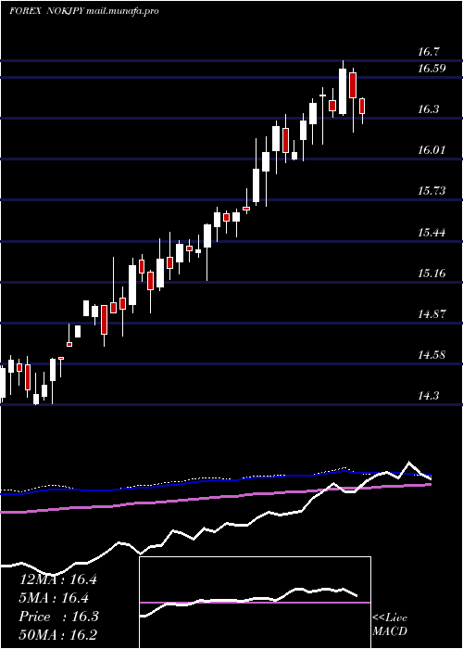Click the <<Live MACD label
This screenshot has width=463, height=649.
390,624
